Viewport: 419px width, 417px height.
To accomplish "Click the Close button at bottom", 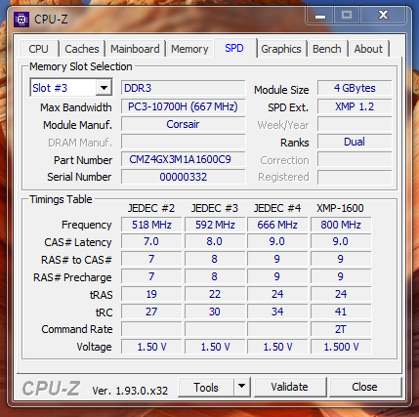I will coord(364,387).
